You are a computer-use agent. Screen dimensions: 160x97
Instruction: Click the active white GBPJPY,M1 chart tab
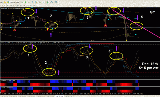click(60, 96)
